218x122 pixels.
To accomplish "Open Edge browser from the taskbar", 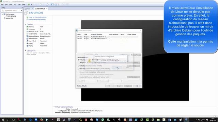I will [30, 120].
